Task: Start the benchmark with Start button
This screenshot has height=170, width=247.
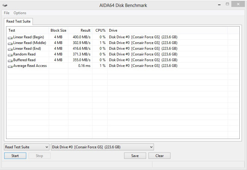Action: pyautogui.click(x=15, y=156)
